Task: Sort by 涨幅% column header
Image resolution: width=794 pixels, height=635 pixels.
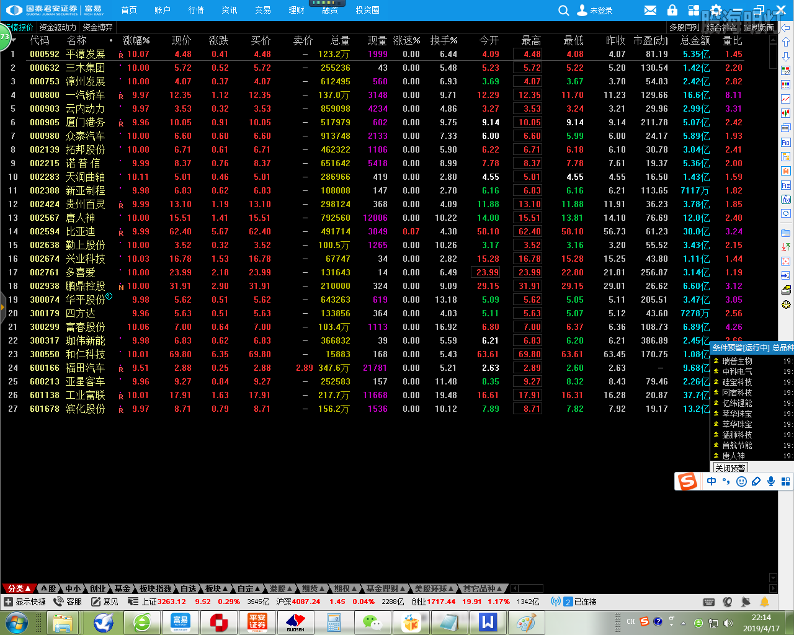Action: tap(136, 40)
